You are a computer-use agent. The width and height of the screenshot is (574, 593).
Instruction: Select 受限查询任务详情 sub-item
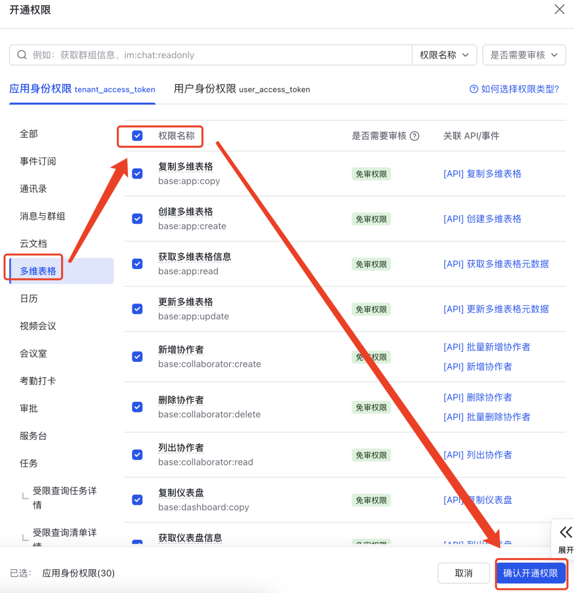(x=65, y=498)
